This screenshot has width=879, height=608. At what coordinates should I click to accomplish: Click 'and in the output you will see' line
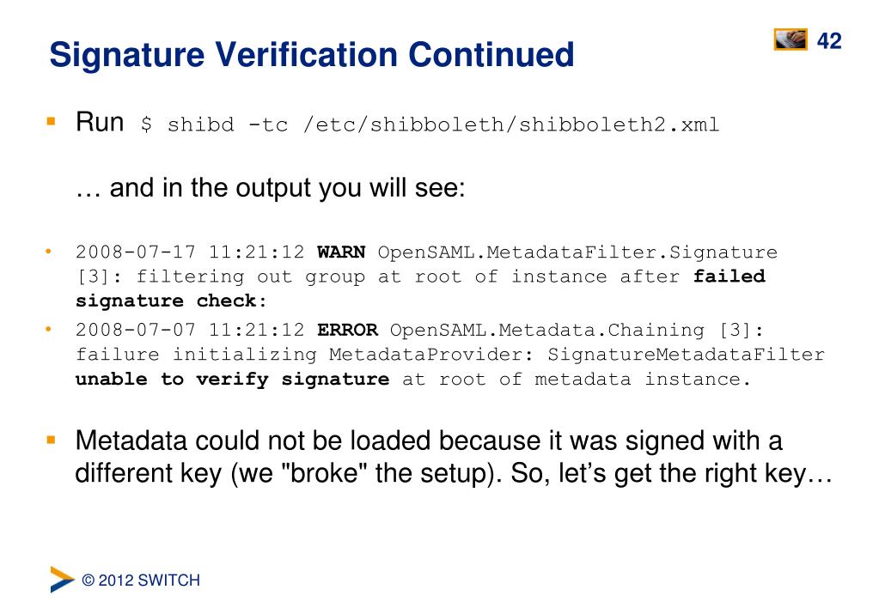tap(270, 188)
